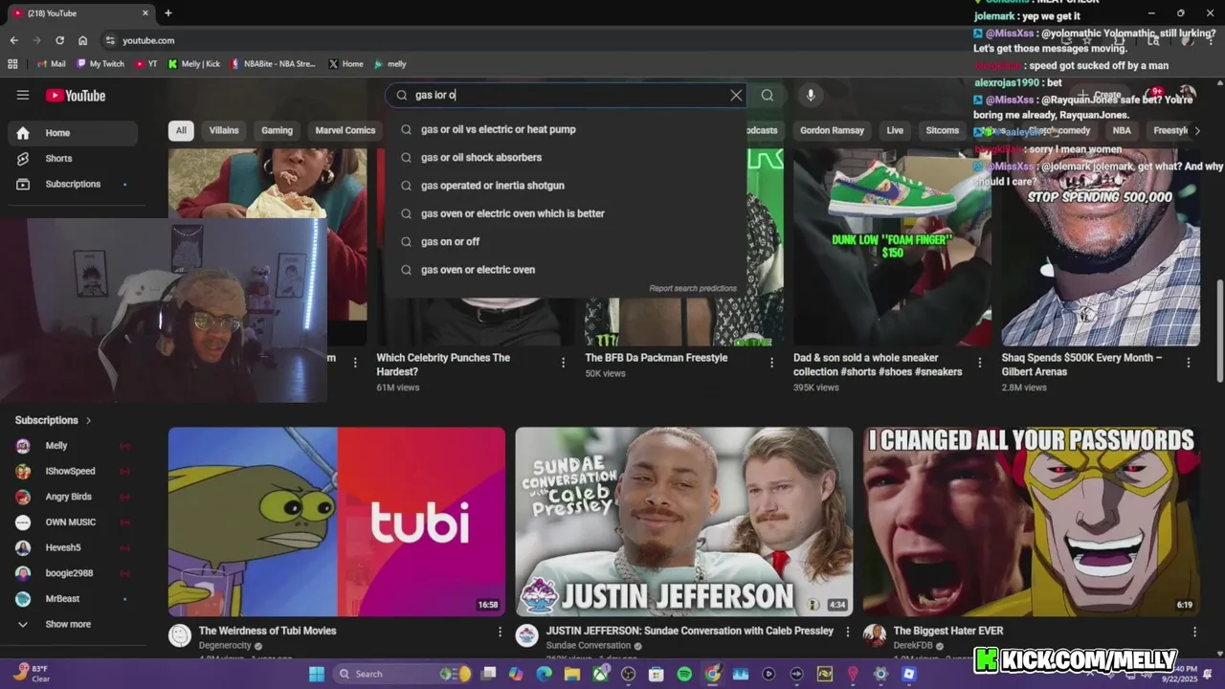Reload the page
Viewport: 1225px width, 689px height.
[x=59, y=40]
